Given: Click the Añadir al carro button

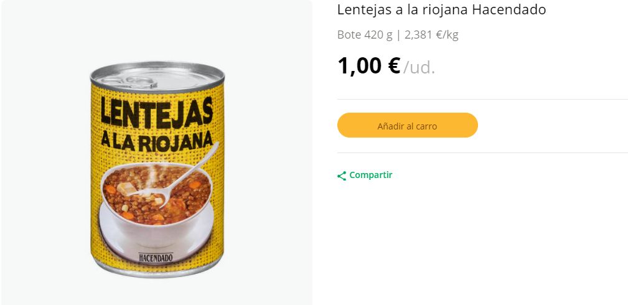Looking at the screenshot, I should pyautogui.click(x=407, y=126).
